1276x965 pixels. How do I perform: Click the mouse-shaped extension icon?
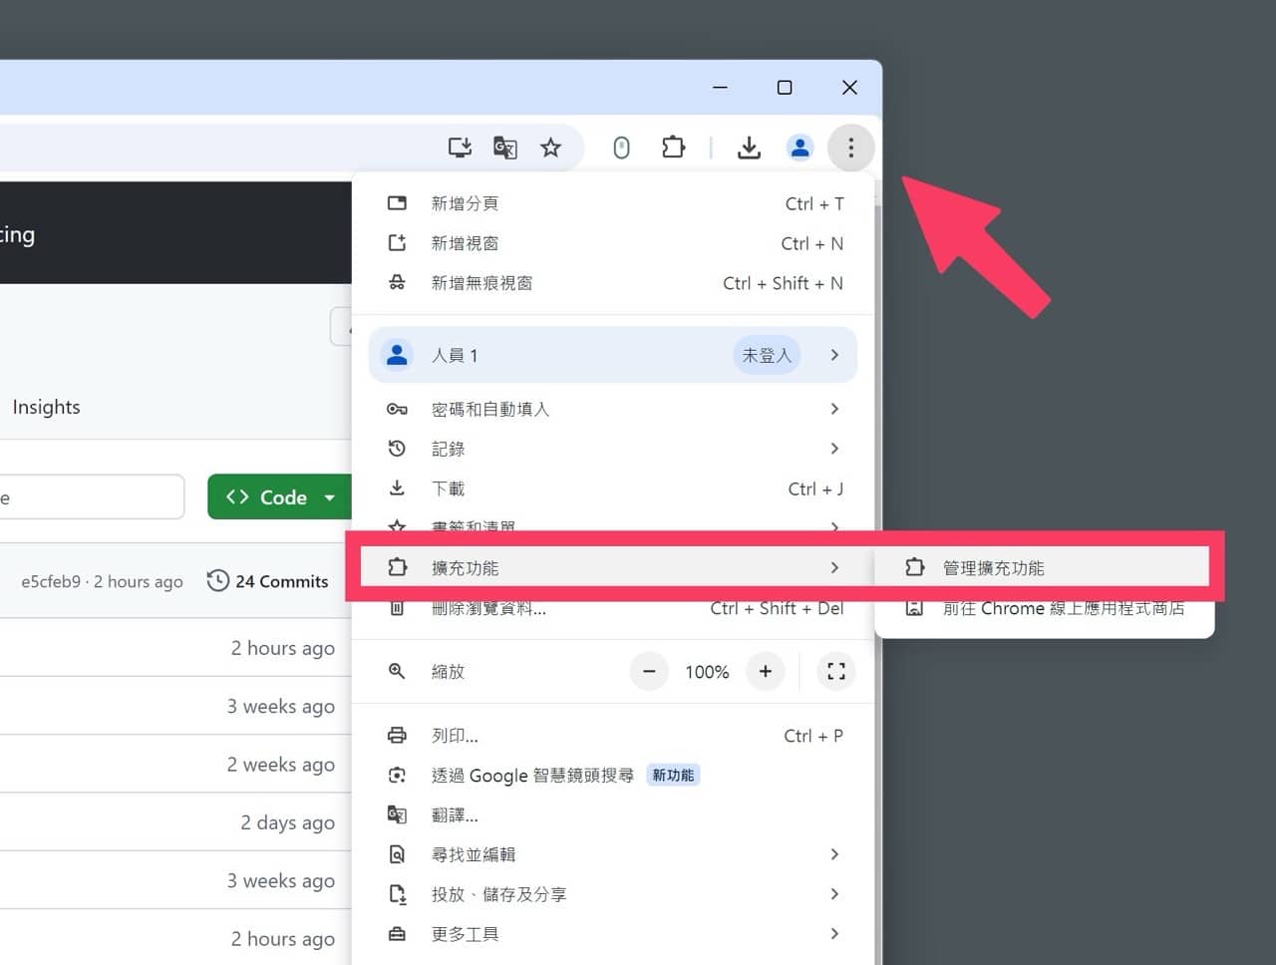click(621, 149)
